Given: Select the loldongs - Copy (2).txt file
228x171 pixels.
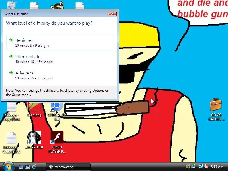Looking at the screenshot, I should (x=11, y=111).
